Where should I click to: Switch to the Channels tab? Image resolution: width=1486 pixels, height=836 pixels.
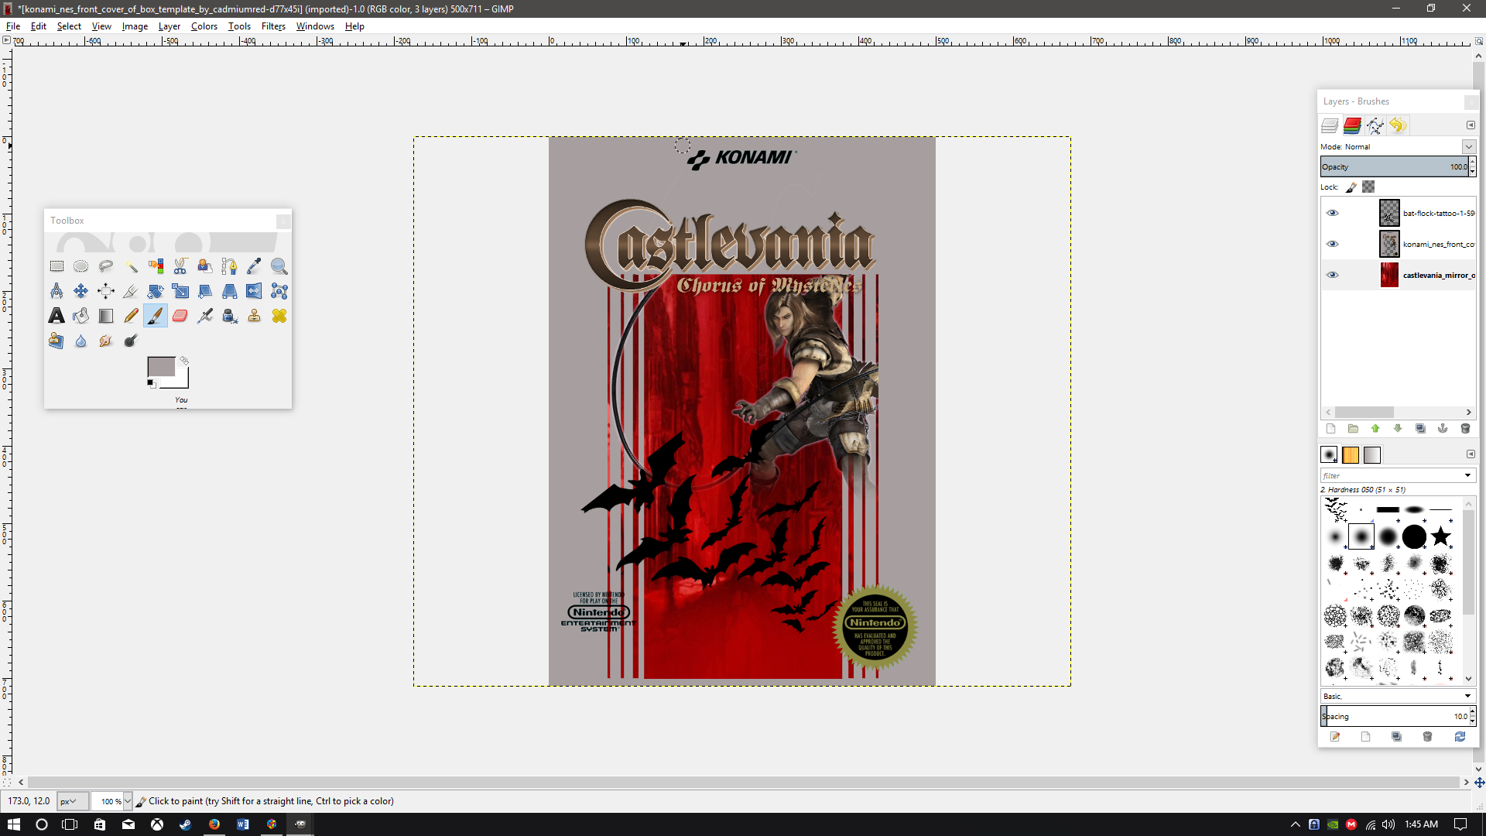pyautogui.click(x=1352, y=125)
